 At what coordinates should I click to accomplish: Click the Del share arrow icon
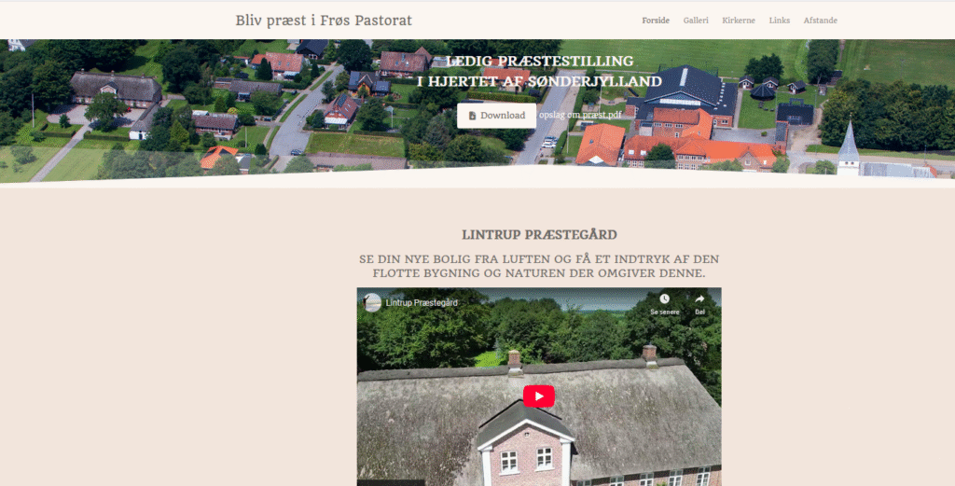(x=699, y=299)
